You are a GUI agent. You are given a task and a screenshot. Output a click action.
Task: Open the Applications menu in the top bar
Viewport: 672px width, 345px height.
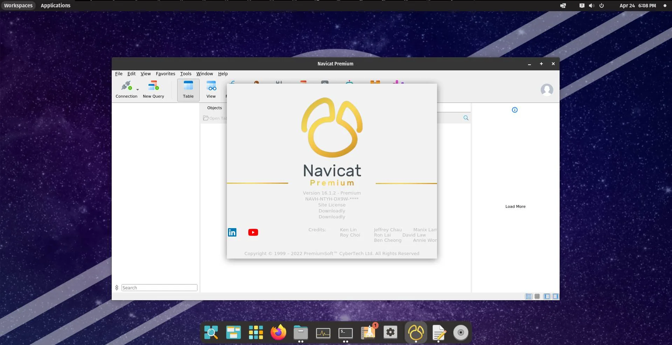56,6
